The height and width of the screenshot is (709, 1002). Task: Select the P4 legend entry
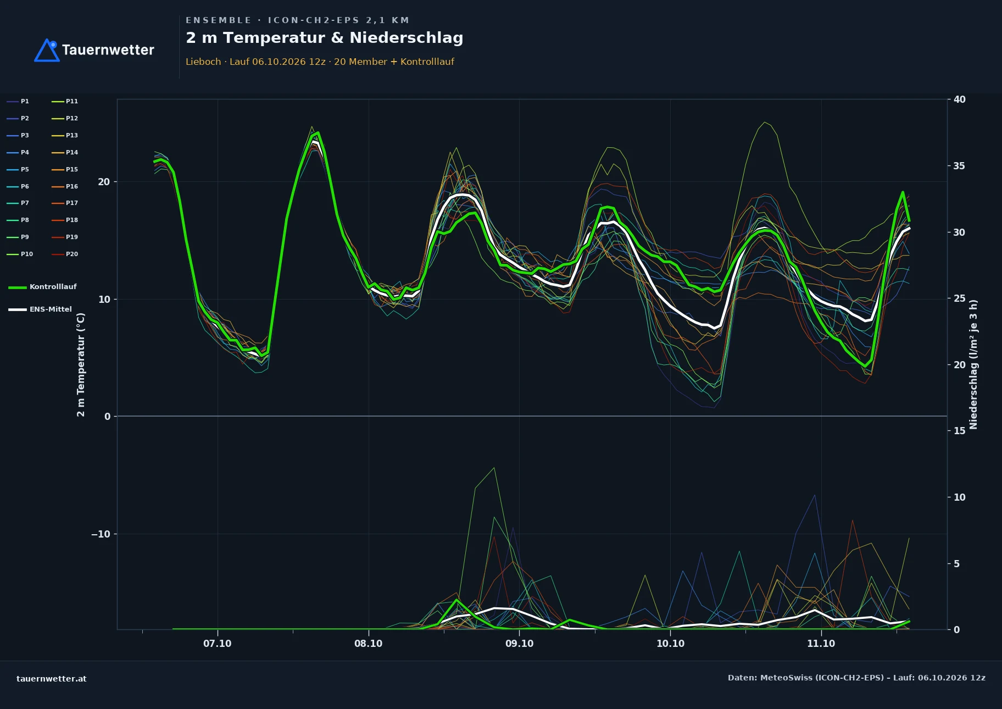point(18,152)
